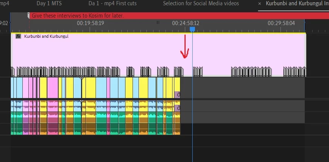Click the clip marker atop the video track clips

(x=82, y=78)
